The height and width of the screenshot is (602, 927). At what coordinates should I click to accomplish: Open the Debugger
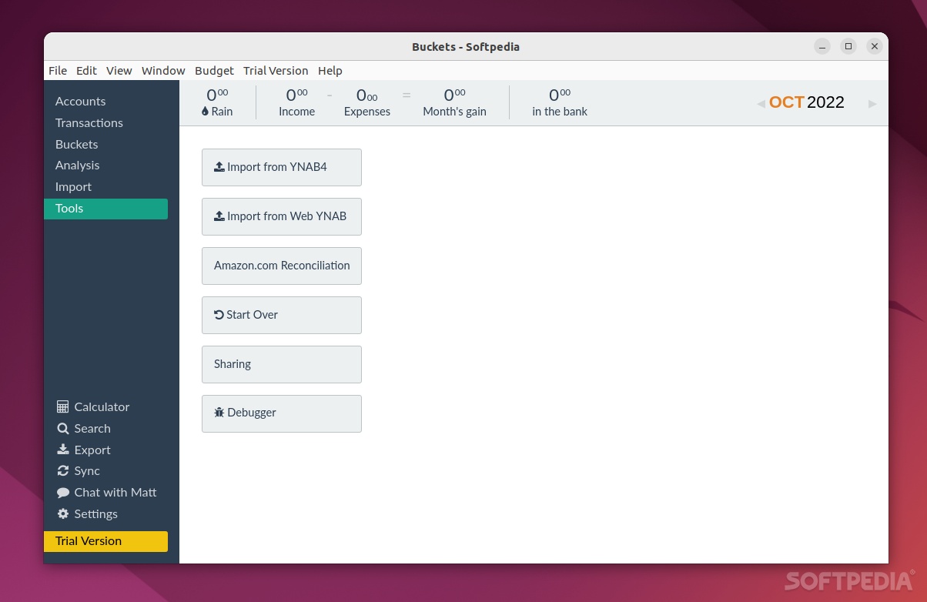[245, 413]
